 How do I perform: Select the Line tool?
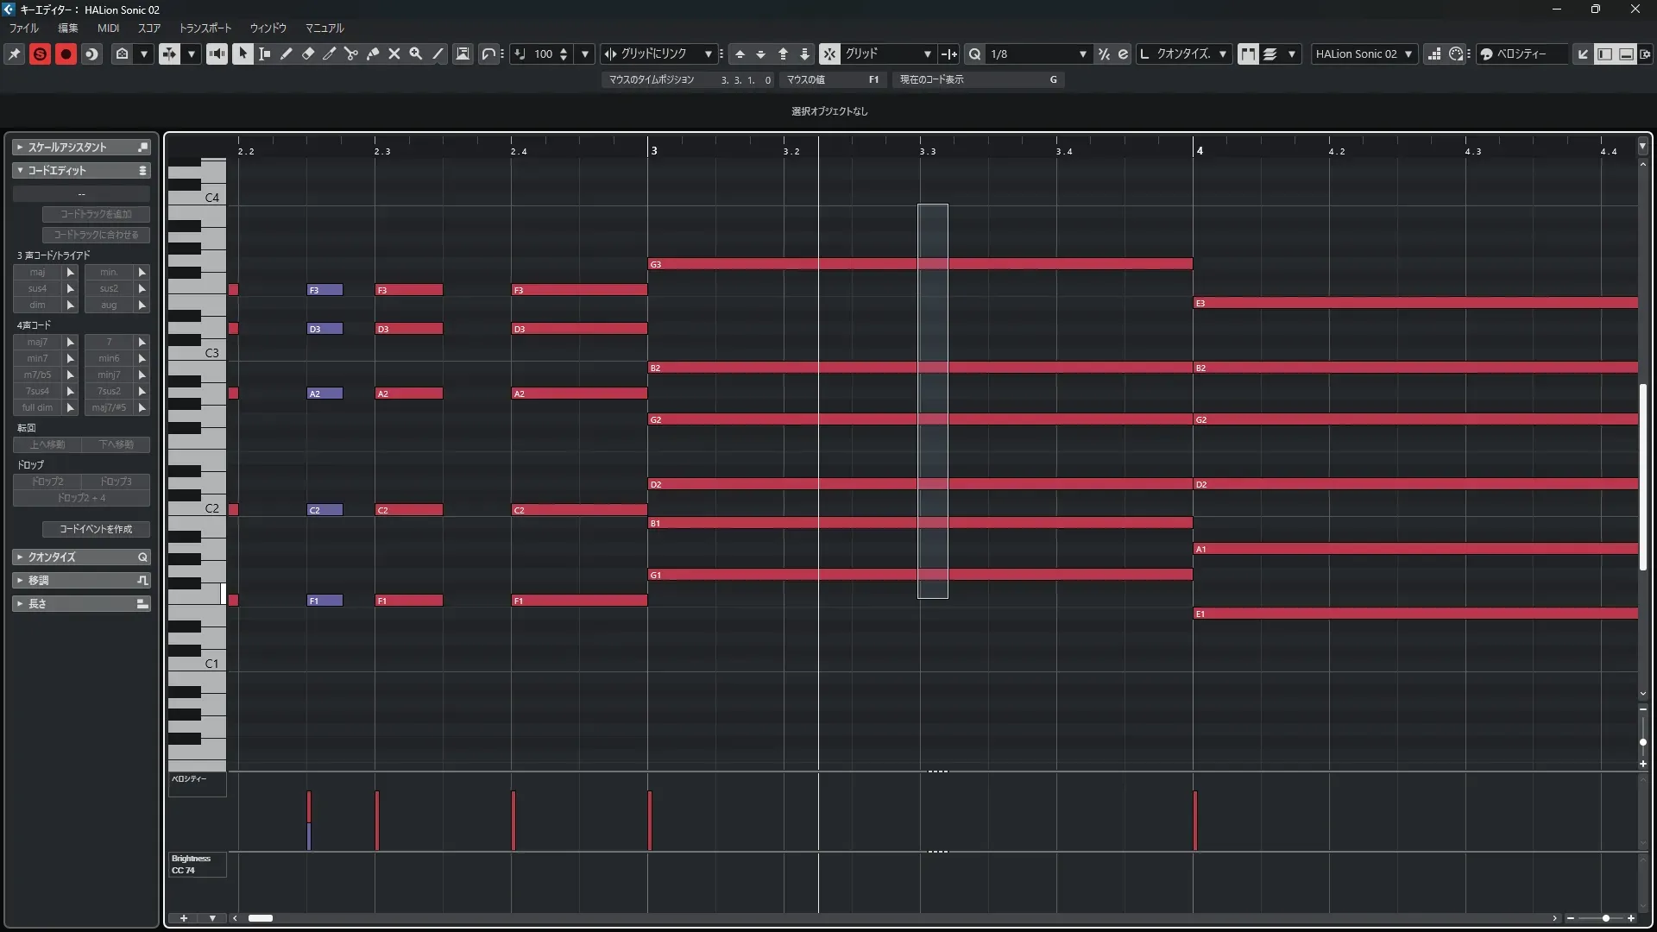pos(438,54)
